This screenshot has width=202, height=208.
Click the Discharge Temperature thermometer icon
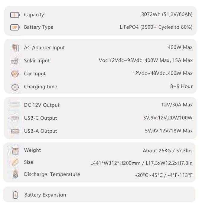pyautogui.click(x=15, y=175)
